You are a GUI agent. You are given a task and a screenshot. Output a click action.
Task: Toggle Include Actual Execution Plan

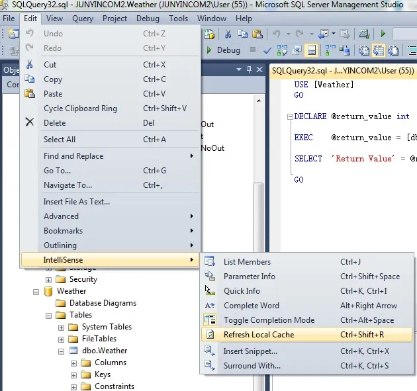[x=330, y=50]
